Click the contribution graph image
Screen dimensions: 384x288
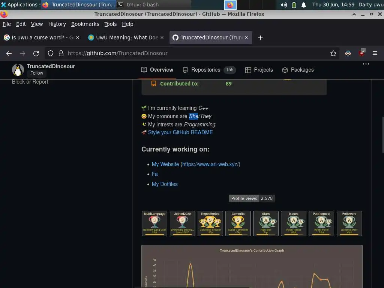tap(252, 267)
